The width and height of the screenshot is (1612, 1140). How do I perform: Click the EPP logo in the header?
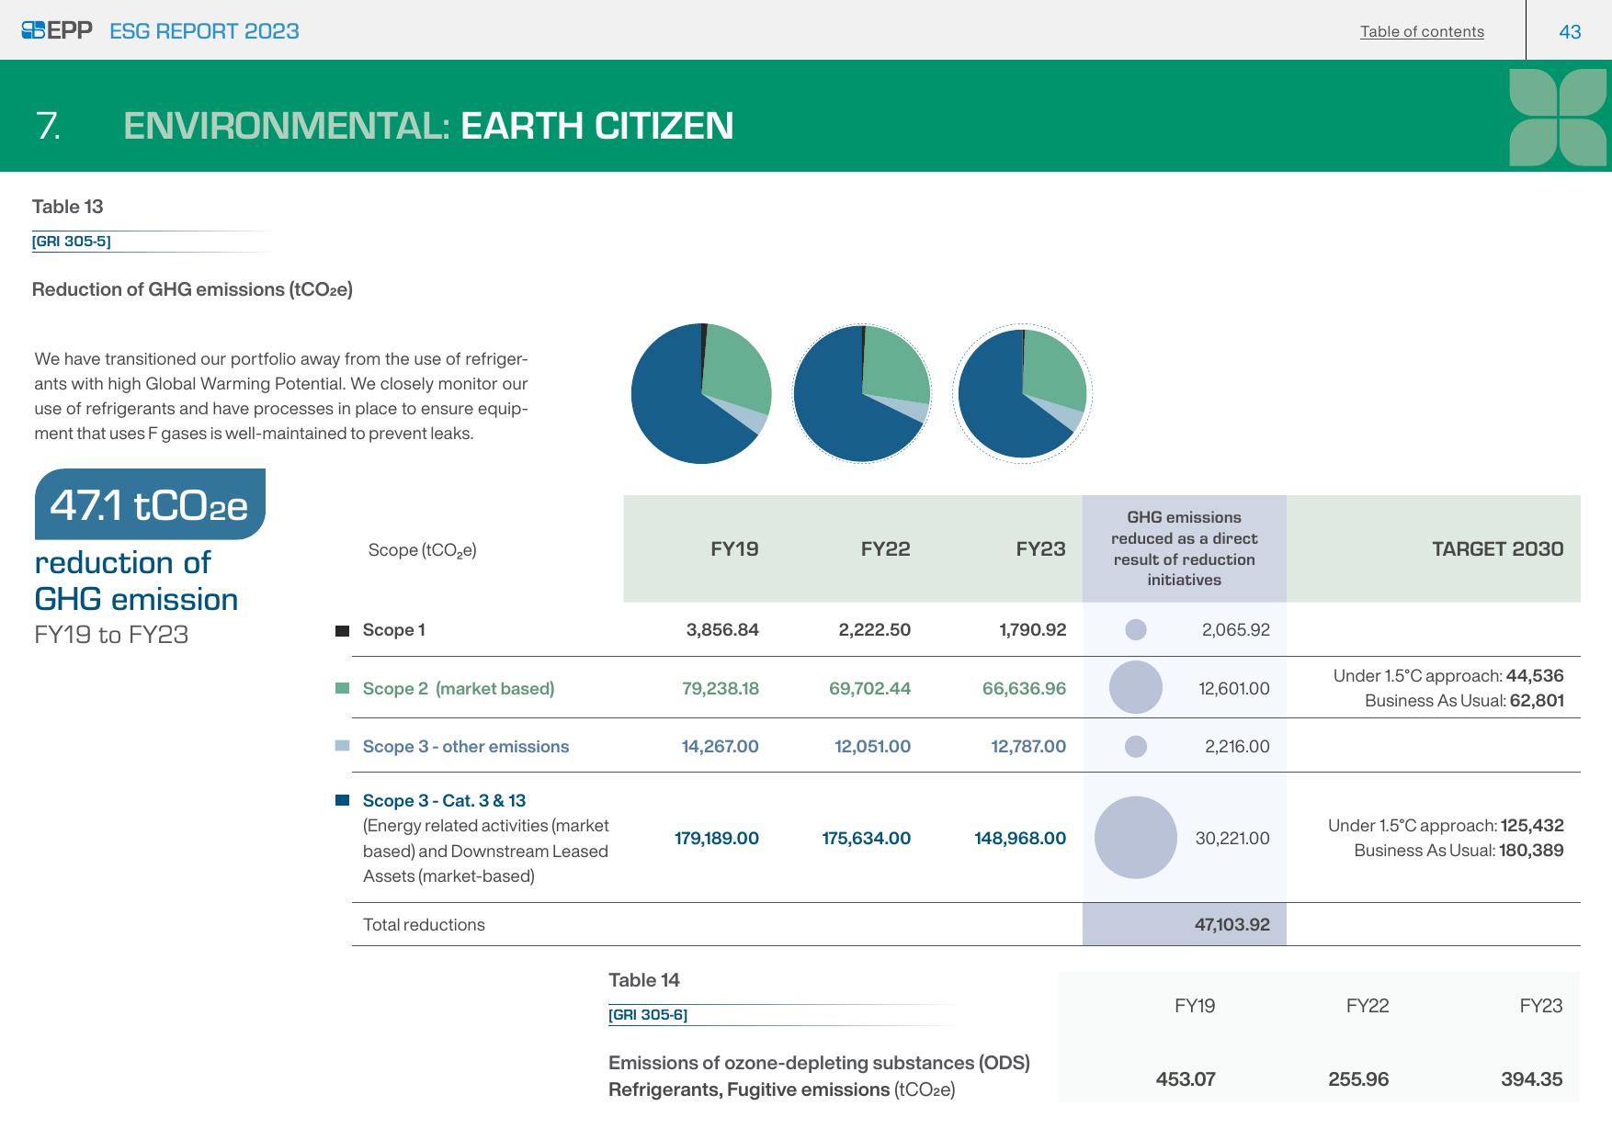point(57,30)
